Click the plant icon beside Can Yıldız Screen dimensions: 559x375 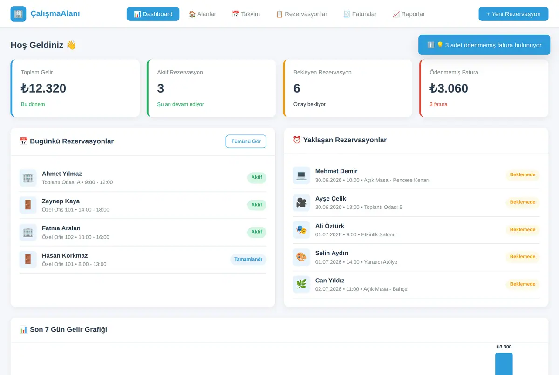pos(301,284)
